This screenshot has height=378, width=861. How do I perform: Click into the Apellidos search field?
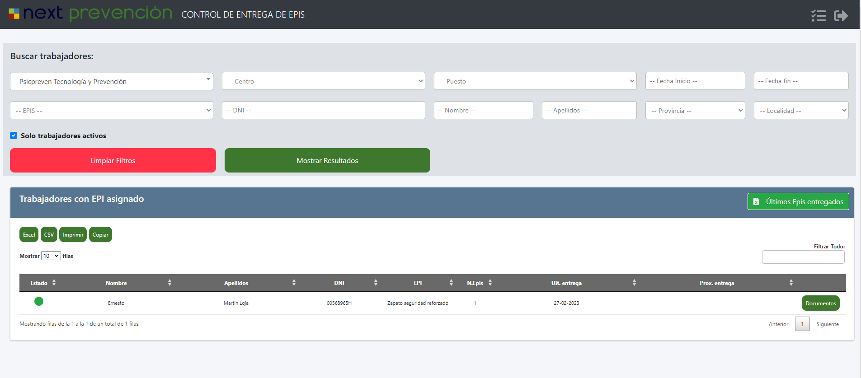[589, 110]
